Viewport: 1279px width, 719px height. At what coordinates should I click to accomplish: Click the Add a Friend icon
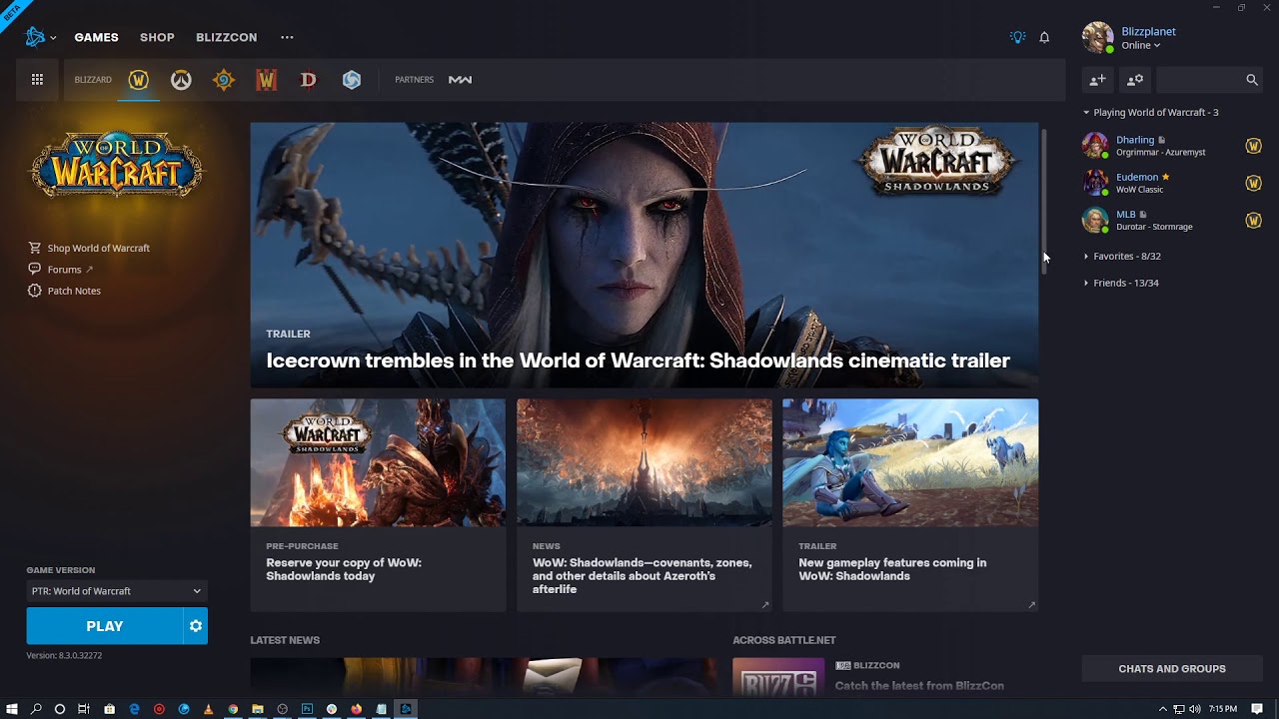tap(1097, 80)
